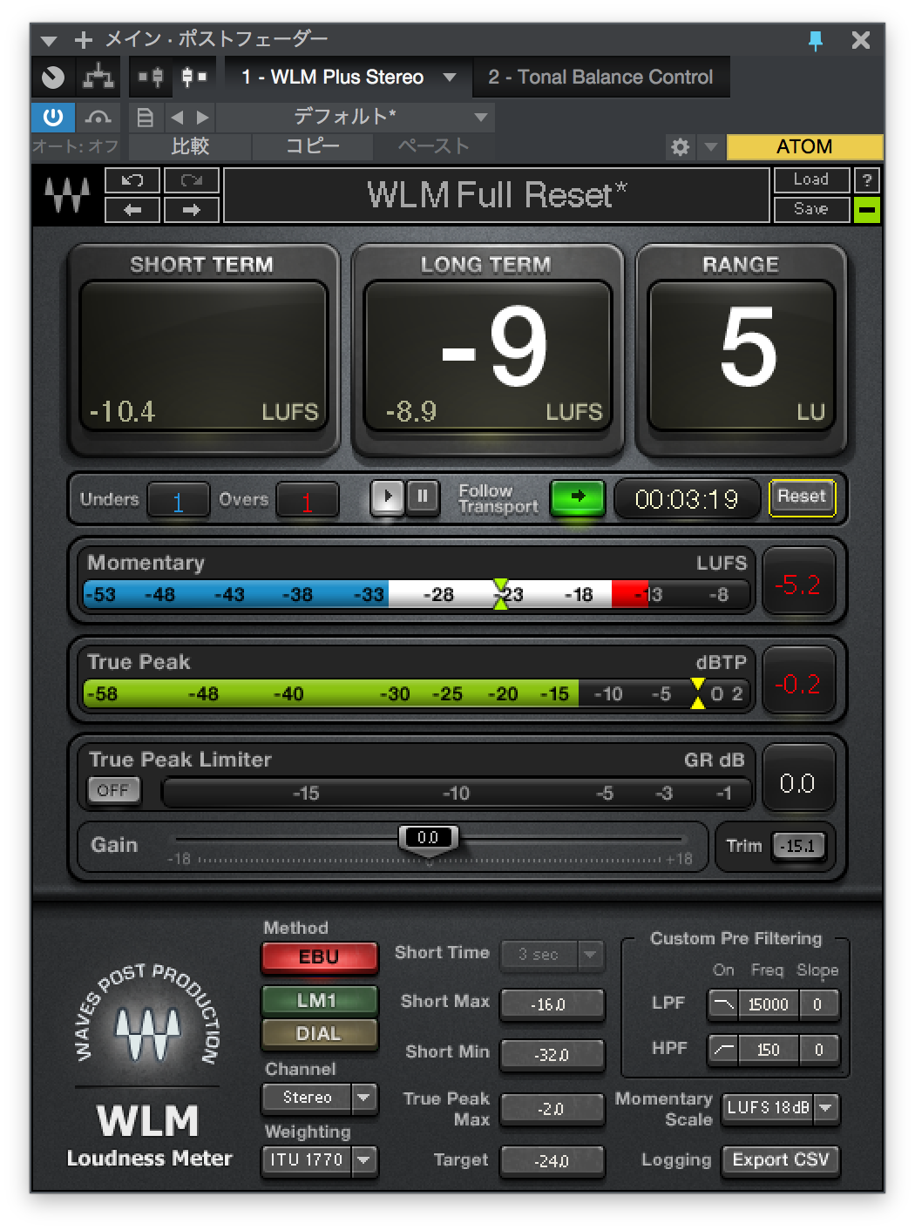The height and width of the screenshot is (1230, 915).
Task: Click the Save button
Action: (811, 209)
